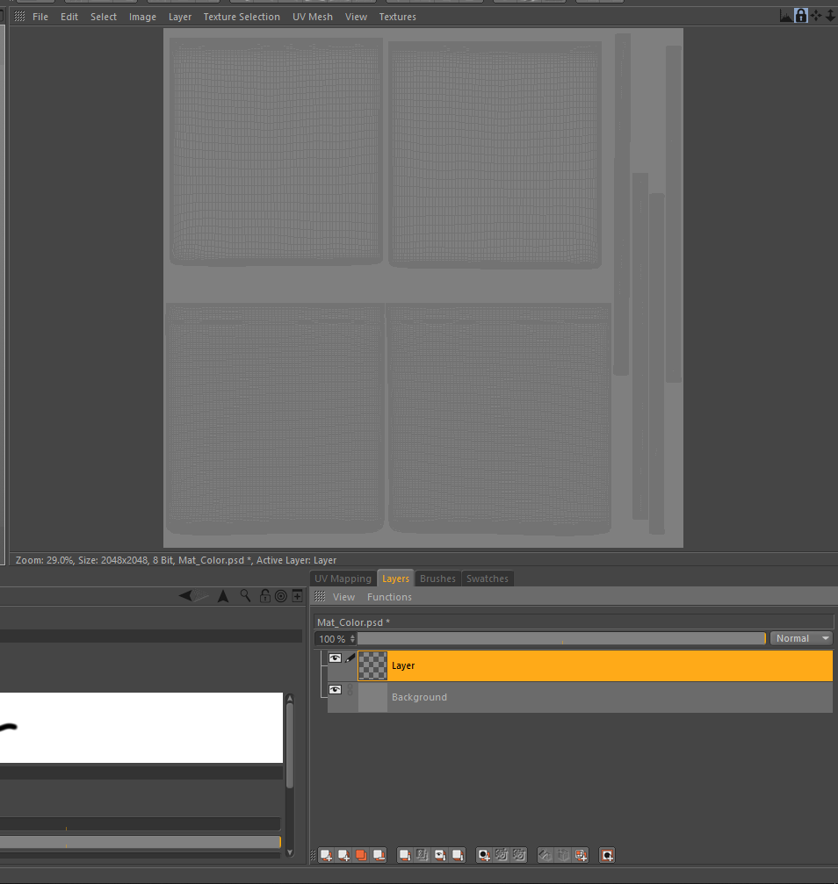Viewport: 838px width, 884px height.
Task: Click the checkerboard thumbnail of Layer
Action: tap(372, 665)
